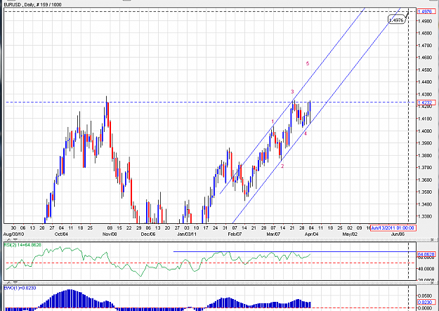This screenshot has width=439, height=311.
Task: Select the Elliott wave label 2
Action: 282,166
